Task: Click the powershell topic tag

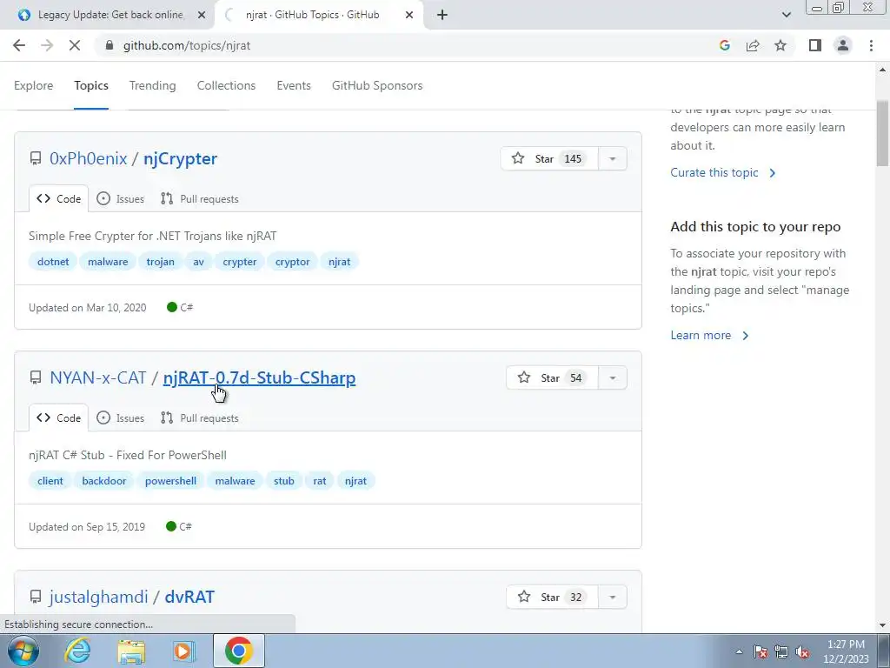Action: click(170, 481)
